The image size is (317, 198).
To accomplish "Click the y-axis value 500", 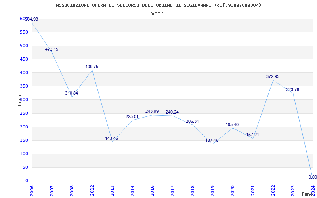I will click(24, 46).
